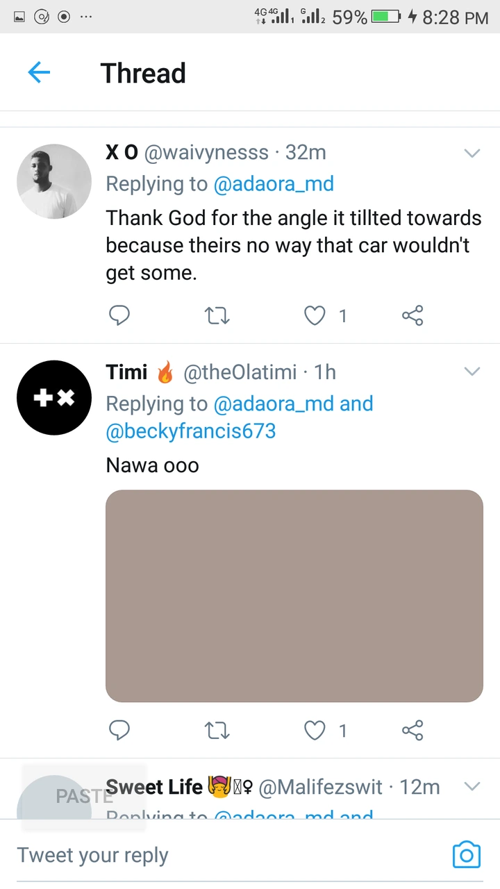The width and height of the screenshot is (500, 889).
Task: Expand options chevron on X O tweet
Action: click(x=472, y=153)
